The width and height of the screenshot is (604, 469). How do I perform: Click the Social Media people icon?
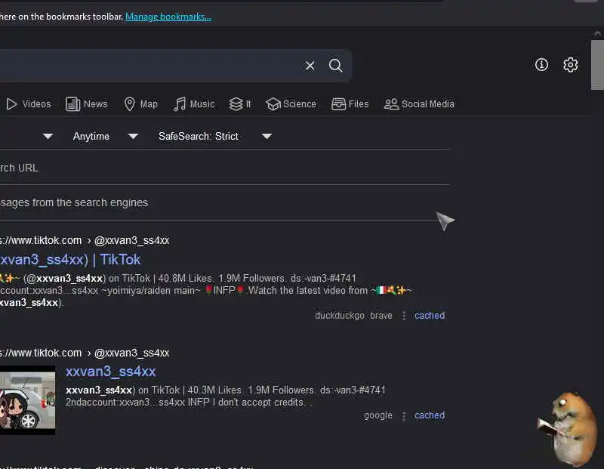[391, 104]
